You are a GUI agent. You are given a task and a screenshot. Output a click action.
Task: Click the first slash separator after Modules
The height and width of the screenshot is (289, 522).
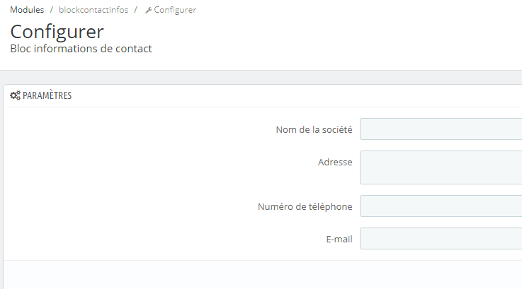pos(52,10)
